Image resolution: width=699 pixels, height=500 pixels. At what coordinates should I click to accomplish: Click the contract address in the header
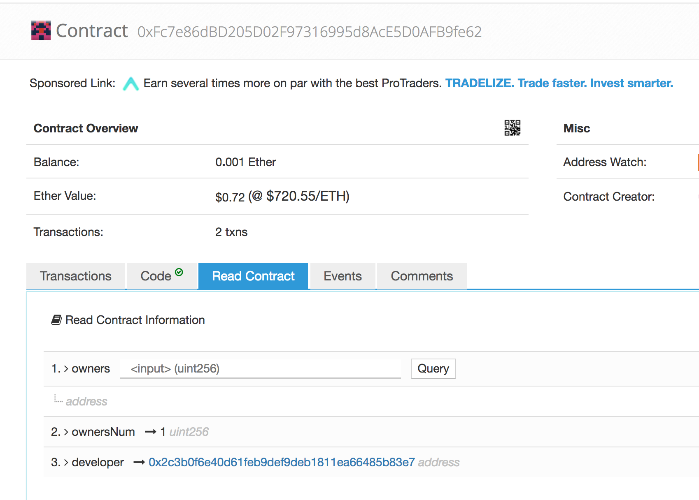310,32
